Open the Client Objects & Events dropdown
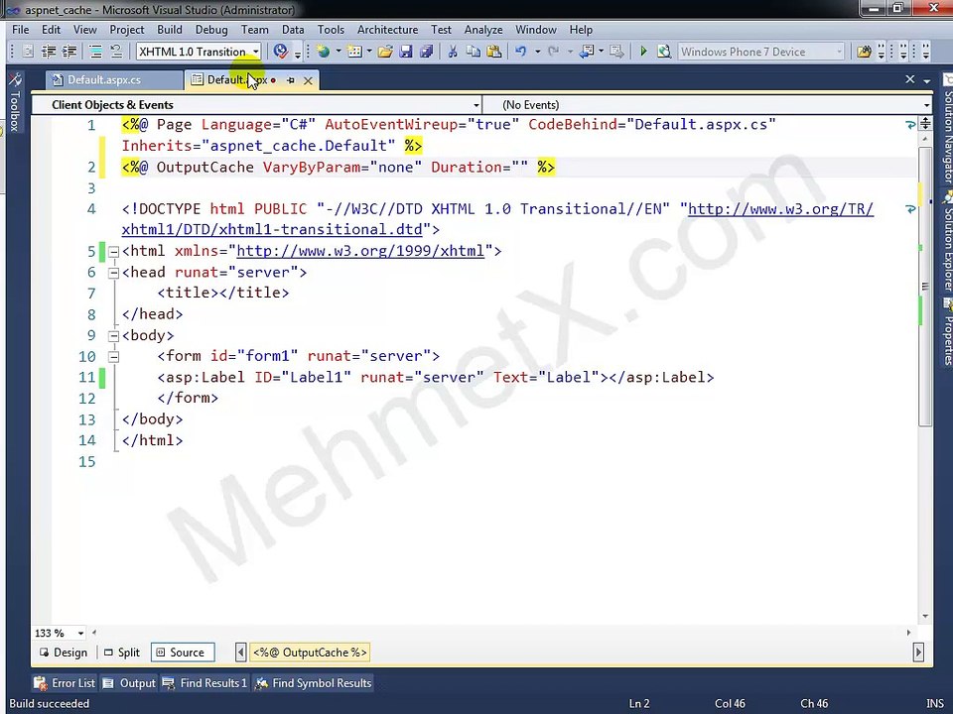This screenshot has width=953, height=714. tap(476, 105)
